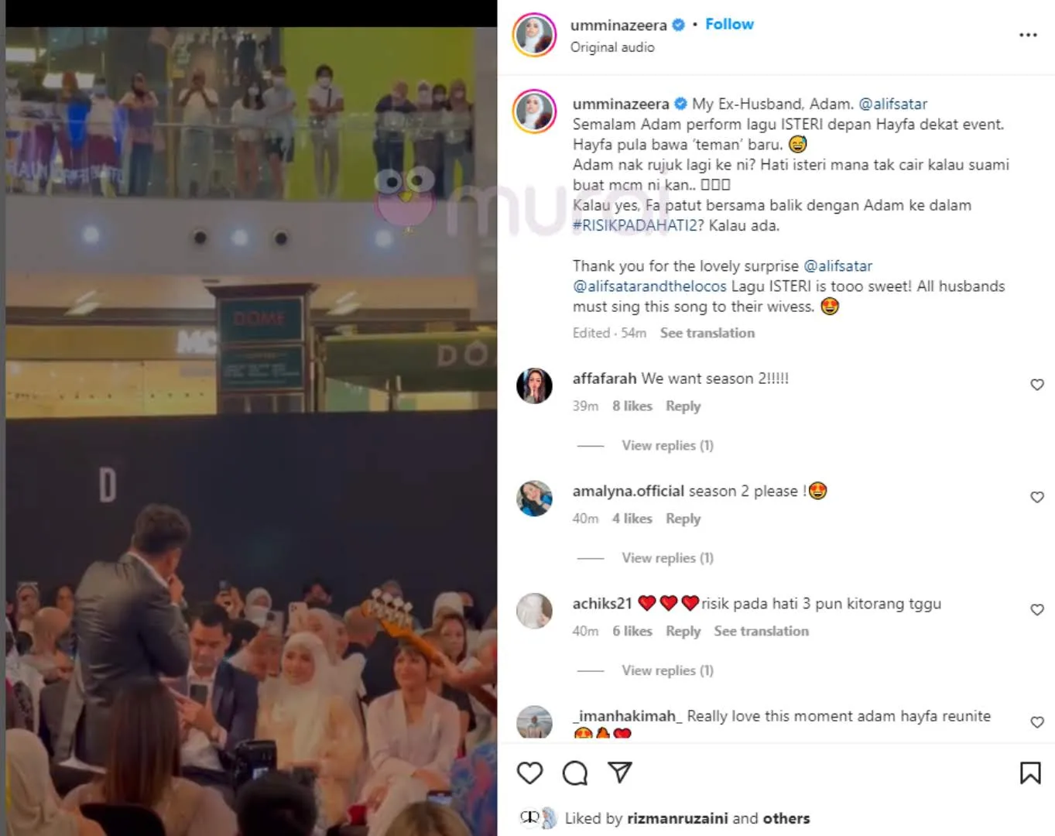
Task: Like affafarah's comment heart
Action: tap(1037, 385)
